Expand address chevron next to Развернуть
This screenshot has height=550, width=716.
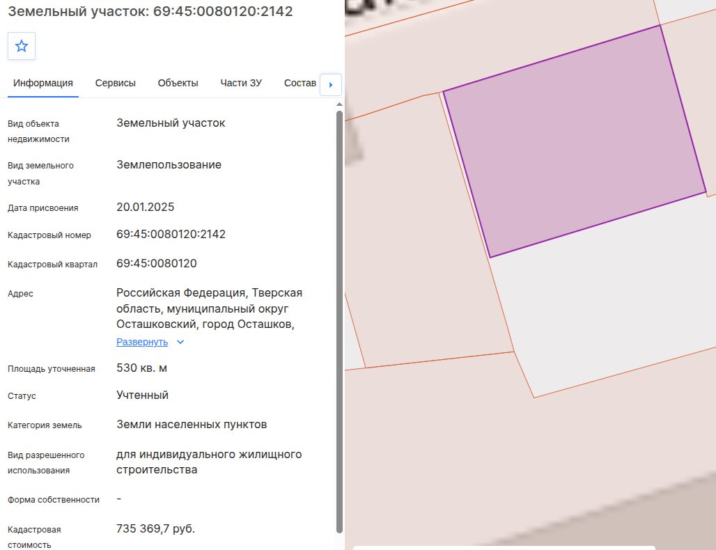point(180,342)
